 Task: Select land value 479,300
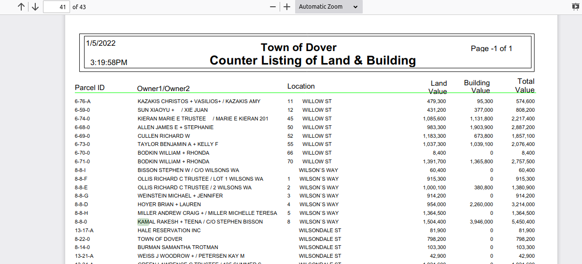tap(436, 102)
